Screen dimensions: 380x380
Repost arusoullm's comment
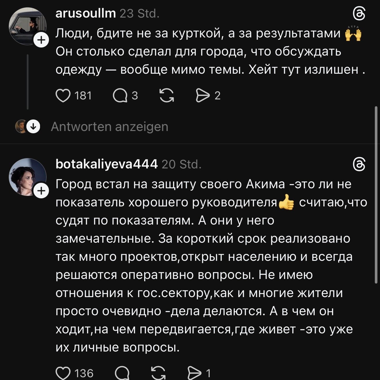167,96
